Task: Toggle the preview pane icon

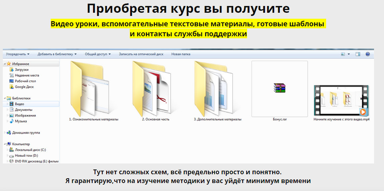Action: click(x=358, y=54)
